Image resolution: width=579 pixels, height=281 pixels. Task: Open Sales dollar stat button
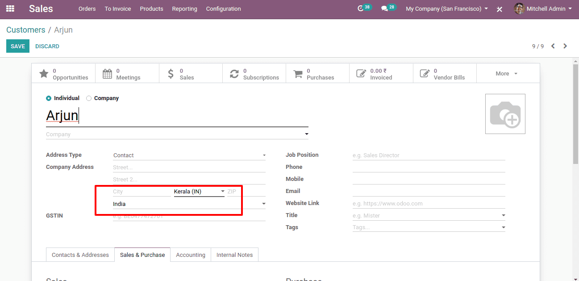click(191, 74)
